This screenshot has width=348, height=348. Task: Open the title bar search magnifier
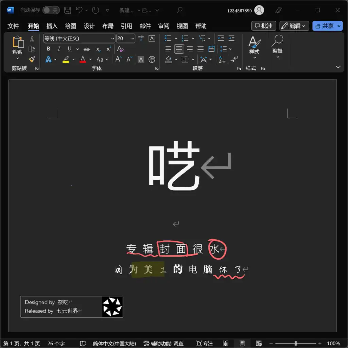[180, 10]
